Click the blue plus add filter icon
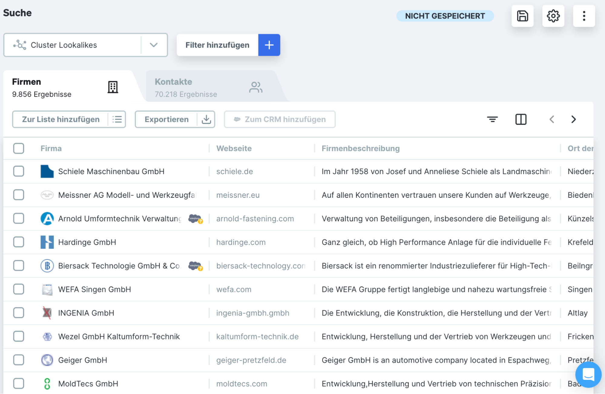Image resolution: width=605 pixels, height=394 pixels. [269, 45]
